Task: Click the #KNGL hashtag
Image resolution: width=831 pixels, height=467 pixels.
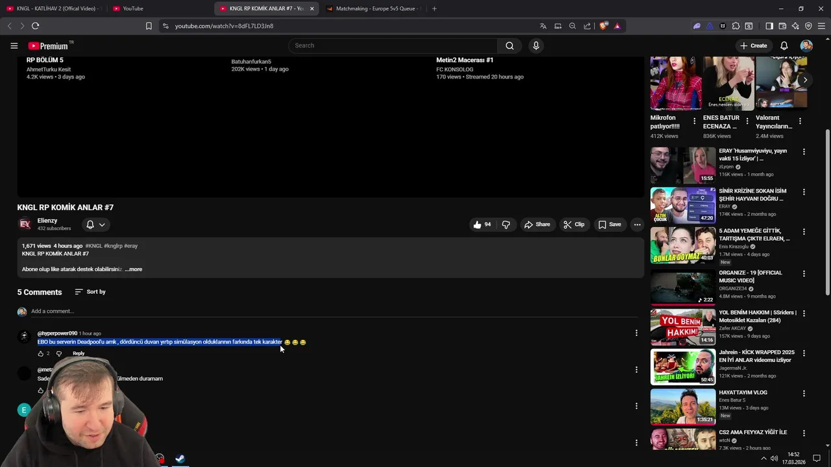Action: [93, 246]
